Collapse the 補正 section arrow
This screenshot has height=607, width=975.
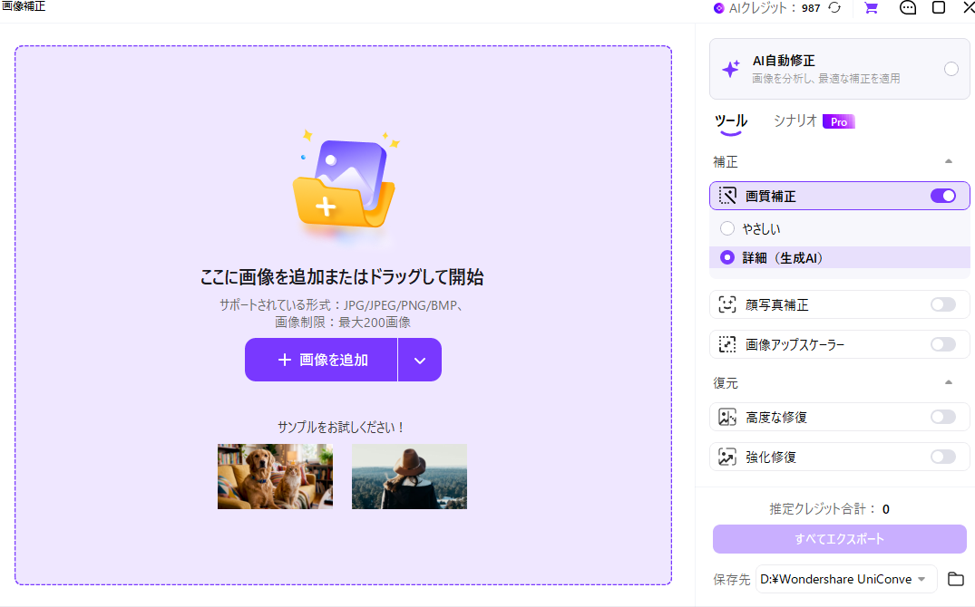(x=949, y=161)
